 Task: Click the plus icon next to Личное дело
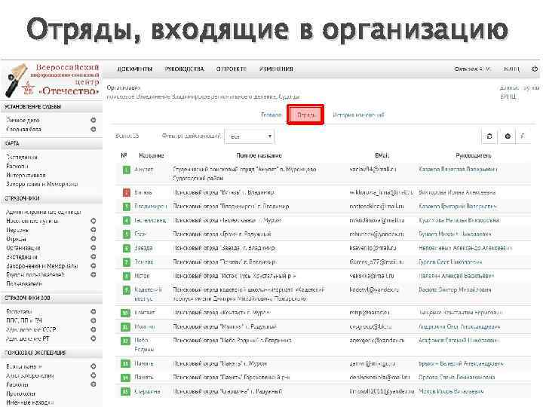click(x=94, y=120)
